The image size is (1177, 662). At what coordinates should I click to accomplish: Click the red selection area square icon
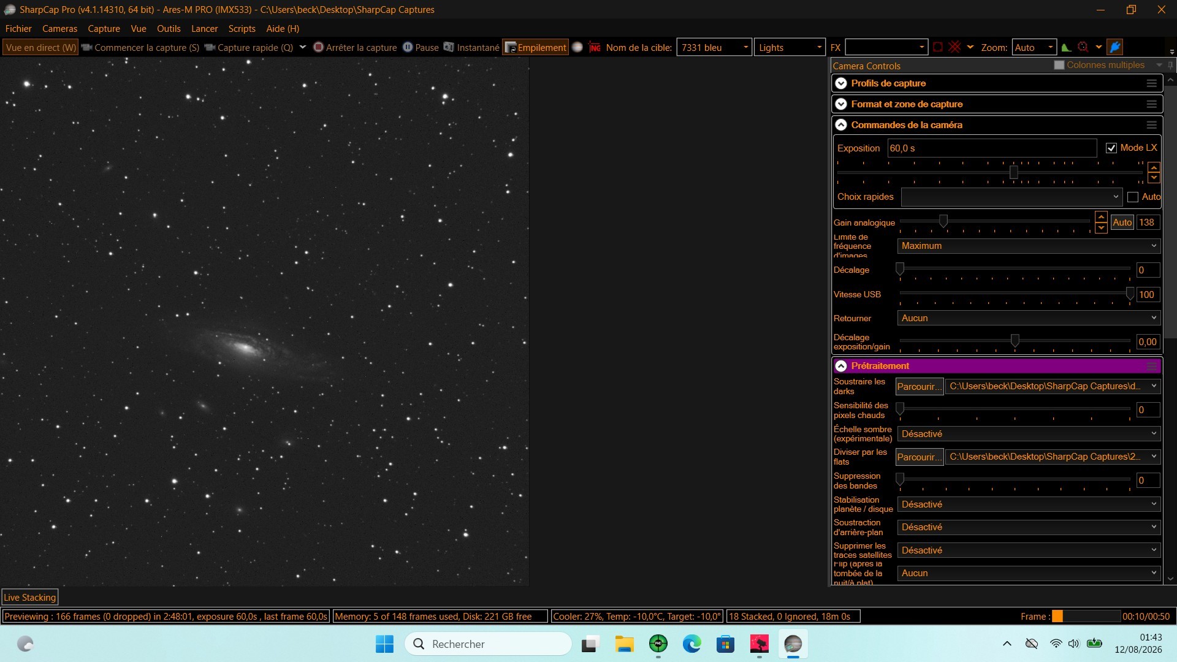(x=937, y=47)
